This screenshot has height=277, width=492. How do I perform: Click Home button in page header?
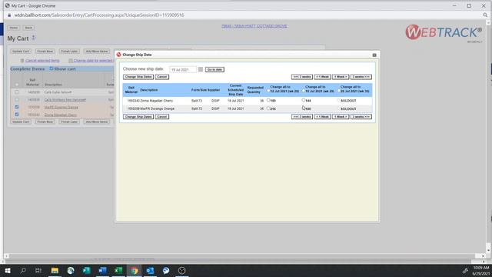click(14, 28)
